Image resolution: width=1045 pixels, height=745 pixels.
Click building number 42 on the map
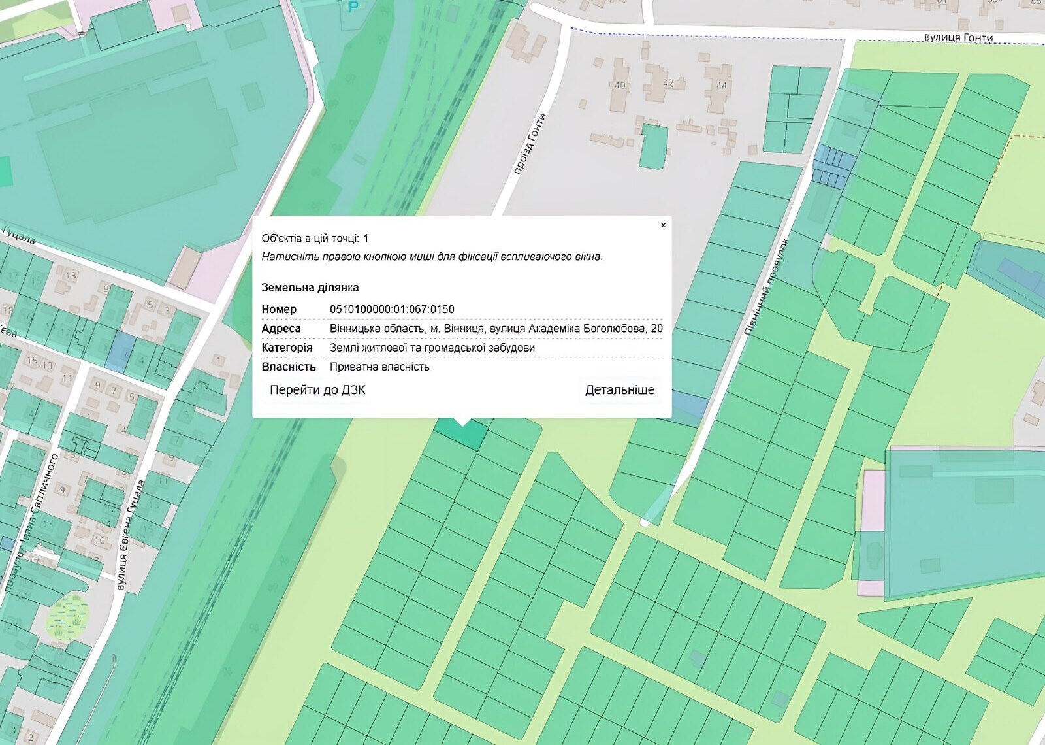tap(668, 84)
